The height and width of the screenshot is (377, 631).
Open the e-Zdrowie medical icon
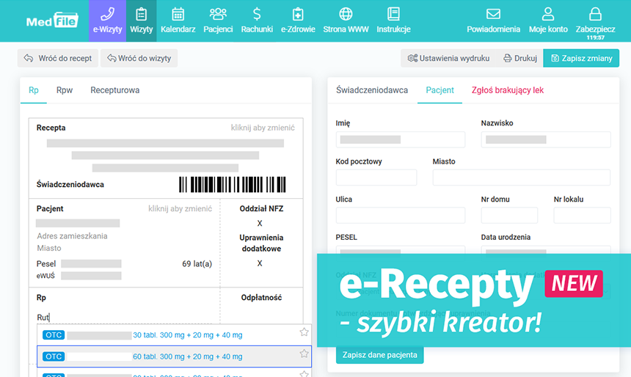coord(297,14)
